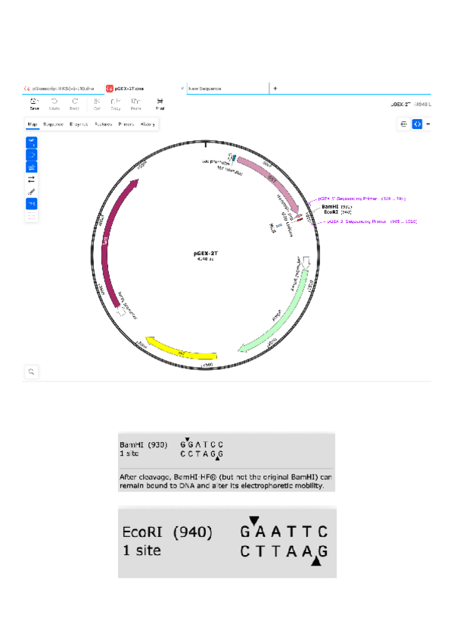Click the blue circular view icon, top right
This screenshot has height=643, width=454.
pos(417,124)
